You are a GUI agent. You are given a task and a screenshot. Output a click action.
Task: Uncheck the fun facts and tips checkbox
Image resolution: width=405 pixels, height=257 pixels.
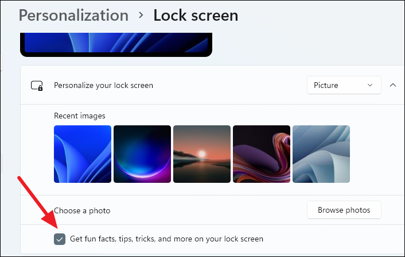tap(60, 239)
